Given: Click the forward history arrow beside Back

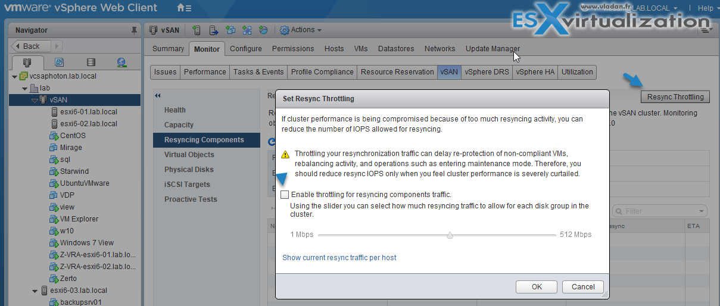Looking at the screenshot, I should (x=57, y=46).
